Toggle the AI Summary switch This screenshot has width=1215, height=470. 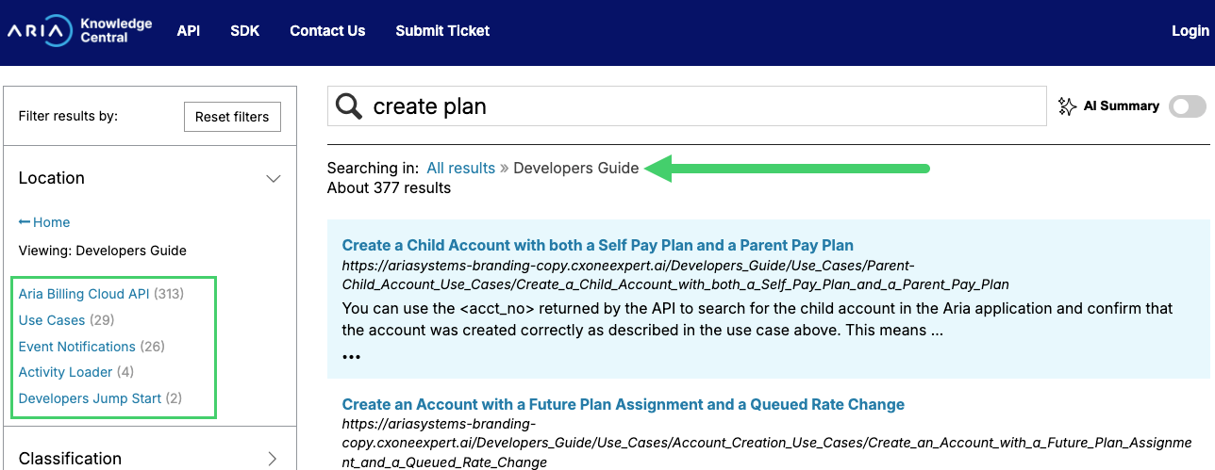[x=1187, y=106]
